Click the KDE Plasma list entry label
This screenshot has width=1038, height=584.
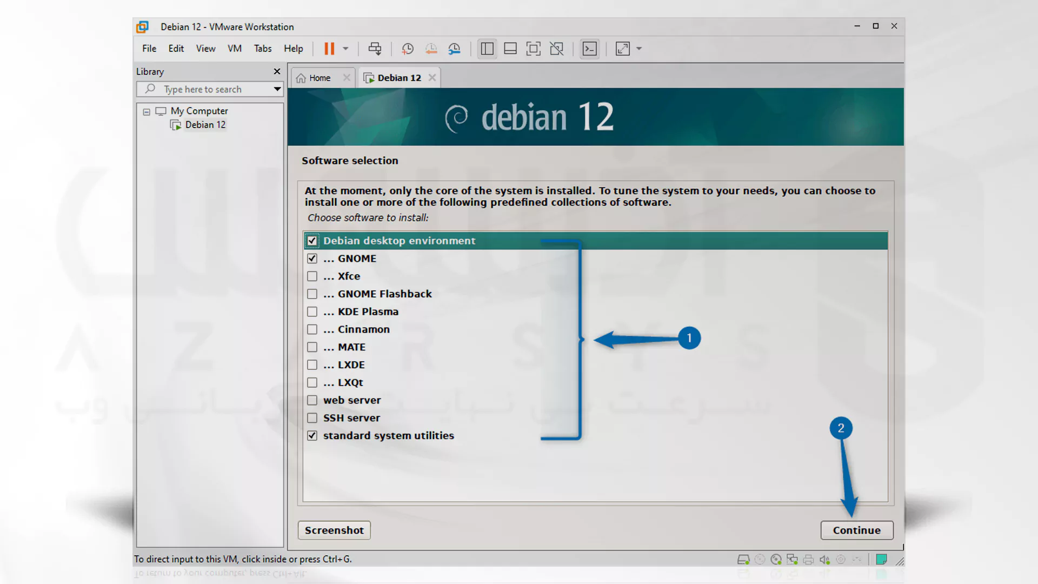click(368, 312)
